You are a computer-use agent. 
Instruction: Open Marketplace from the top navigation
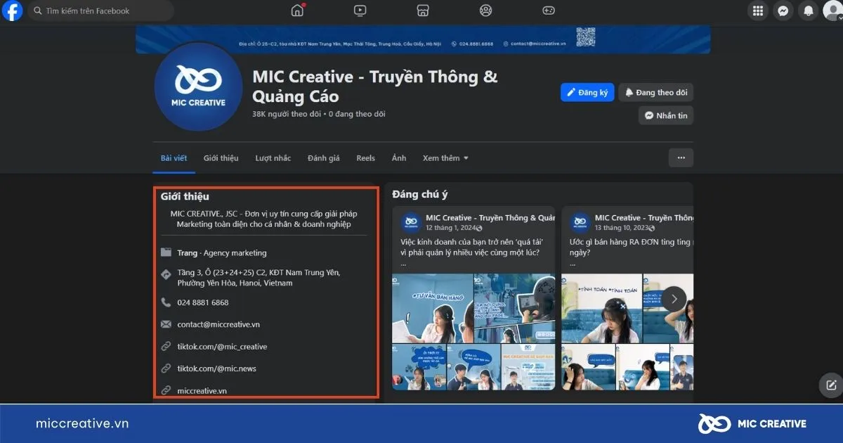(422, 11)
